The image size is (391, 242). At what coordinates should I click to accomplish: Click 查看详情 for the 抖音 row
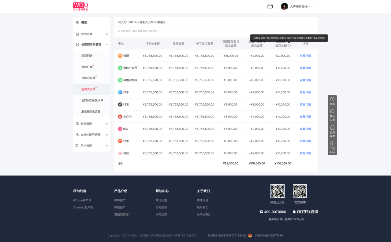click(305, 105)
